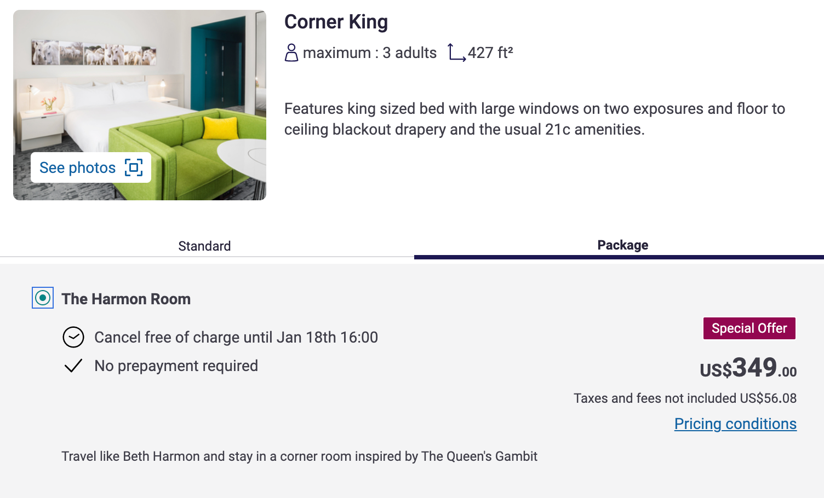The height and width of the screenshot is (498, 824).
Task: Click the 427 ft² room size text
Action: point(490,53)
